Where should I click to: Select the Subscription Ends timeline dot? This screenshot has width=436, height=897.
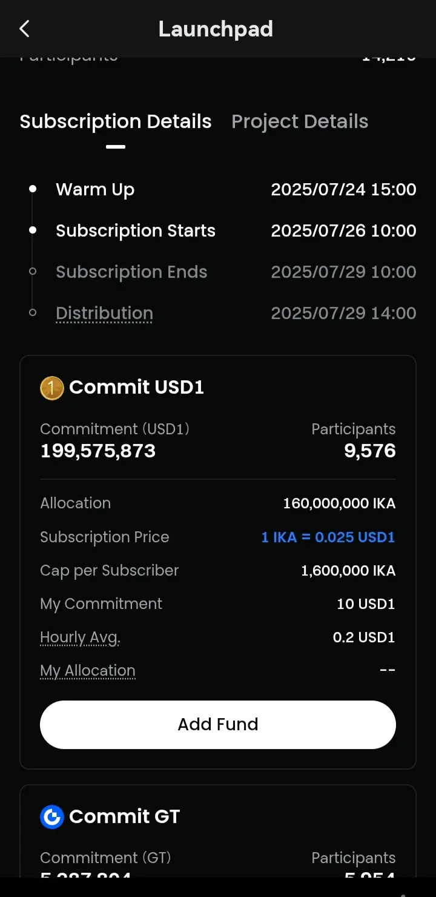[x=33, y=272]
